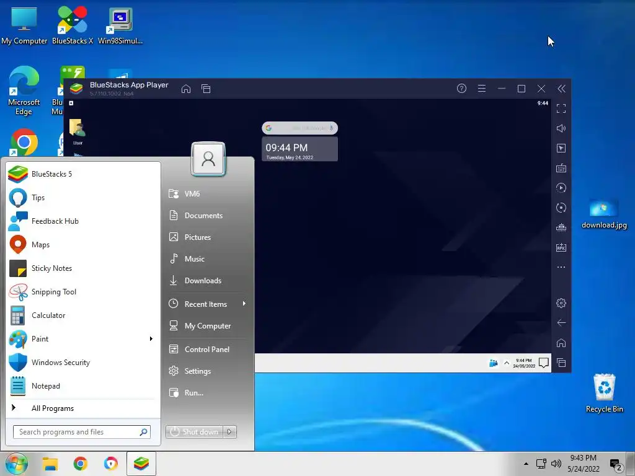Expand Paint submenu arrow

(151, 339)
